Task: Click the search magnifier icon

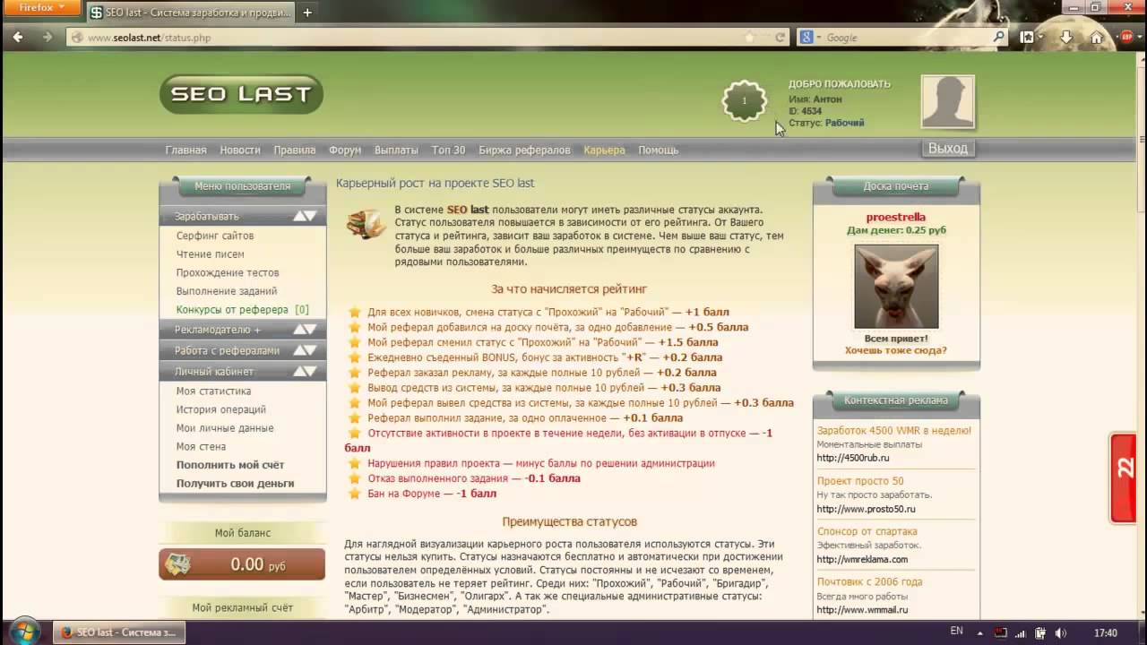Action: [x=999, y=38]
